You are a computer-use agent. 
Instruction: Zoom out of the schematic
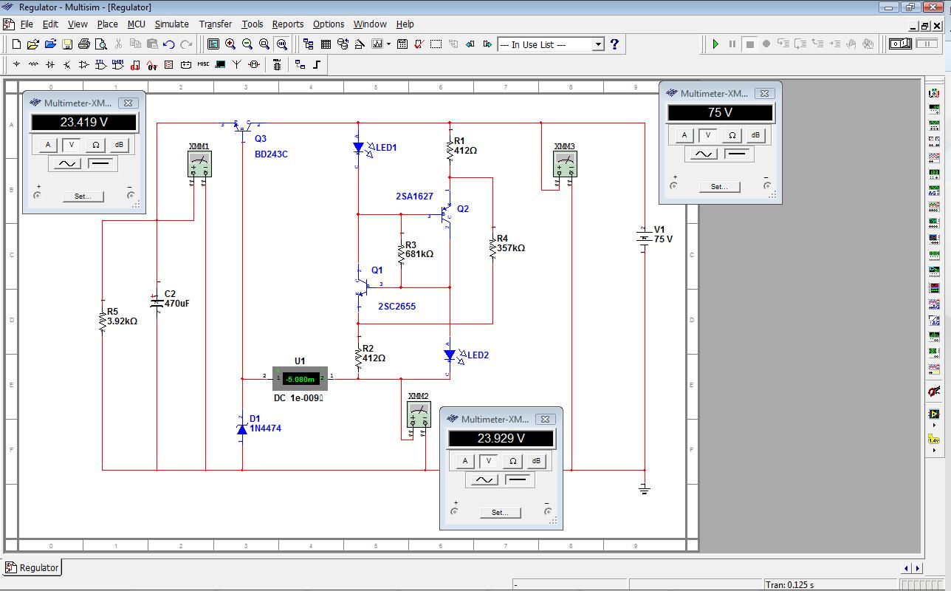tap(247, 44)
